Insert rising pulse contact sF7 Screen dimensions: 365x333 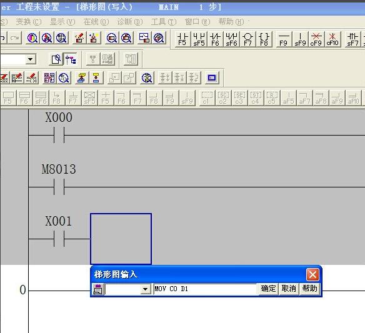click(353, 39)
